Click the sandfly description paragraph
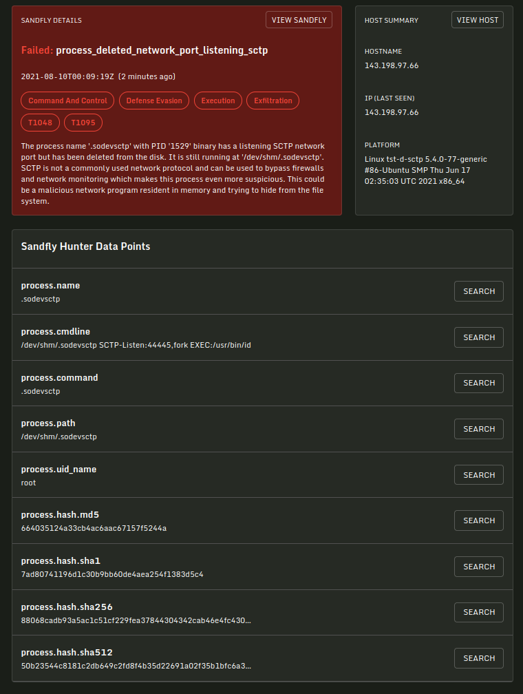 [173, 173]
